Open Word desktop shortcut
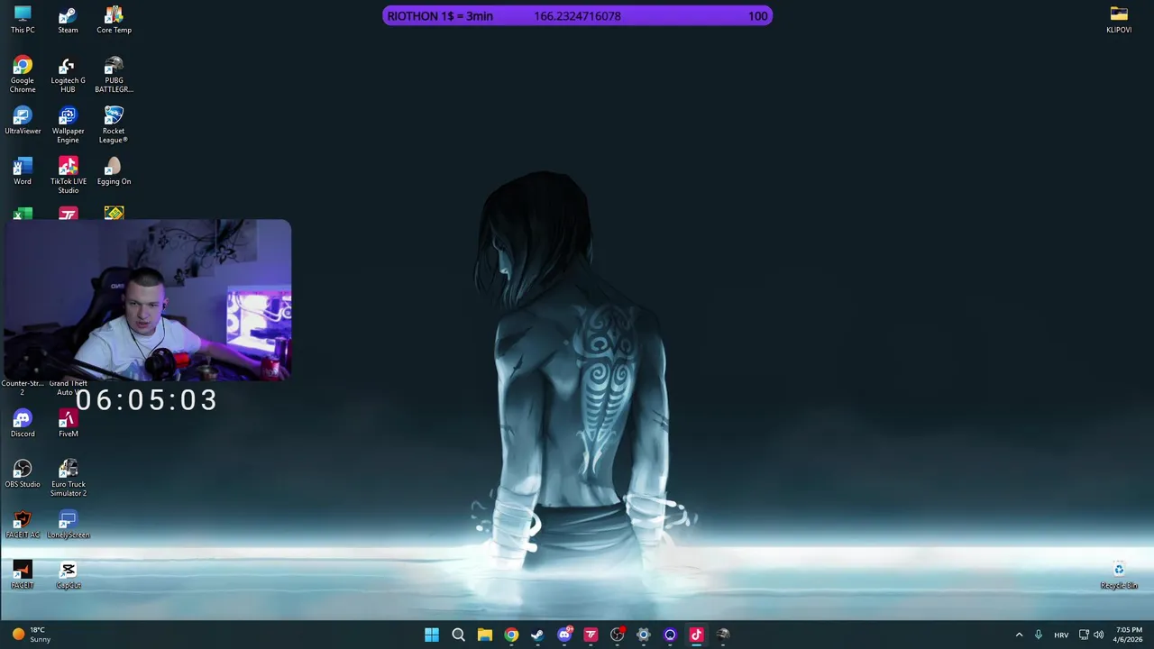 [23, 170]
